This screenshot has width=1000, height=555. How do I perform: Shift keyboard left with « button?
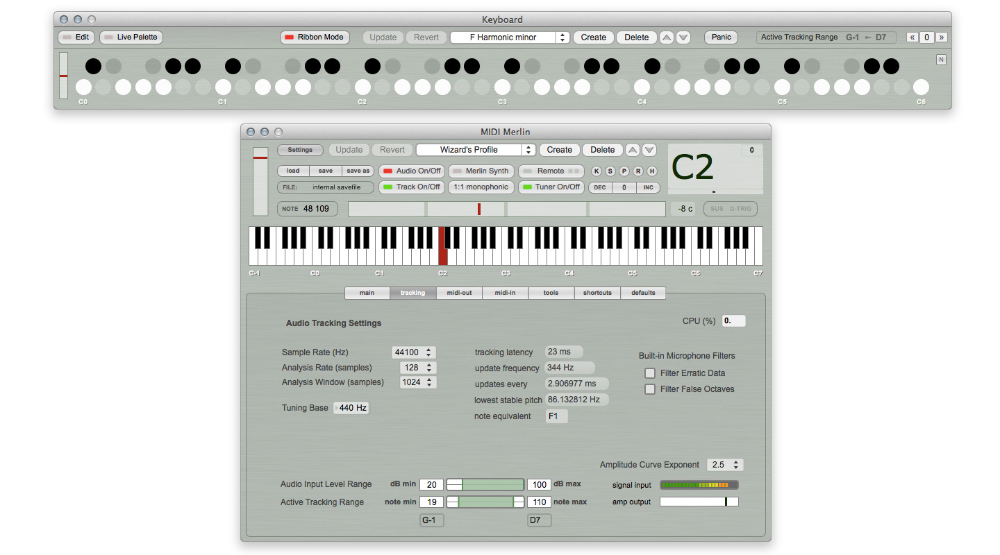(912, 37)
